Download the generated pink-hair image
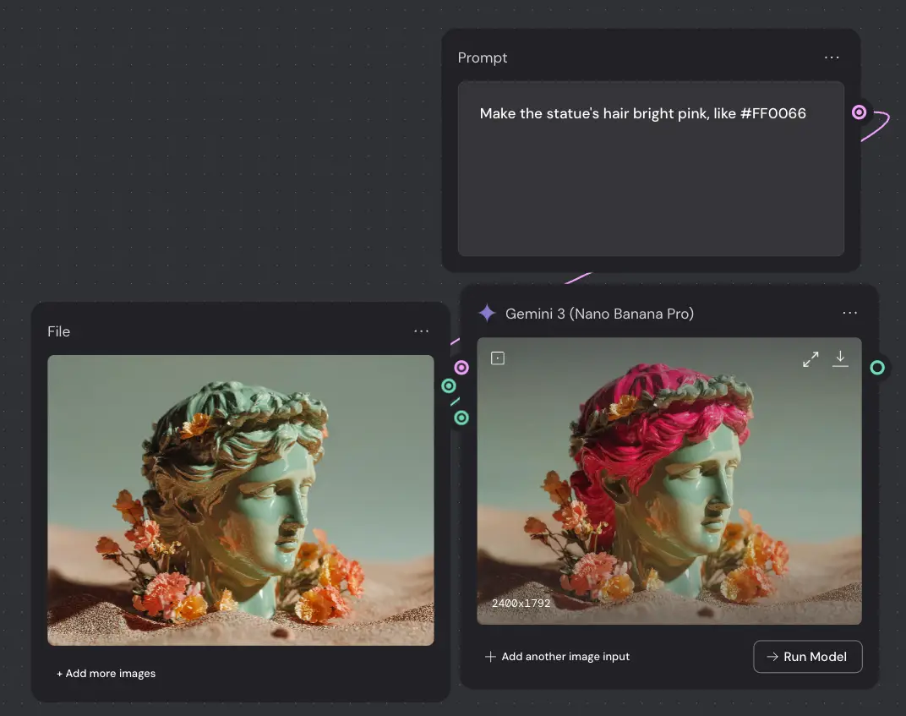The height and width of the screenshot is (716, 906). click(840, 358)
